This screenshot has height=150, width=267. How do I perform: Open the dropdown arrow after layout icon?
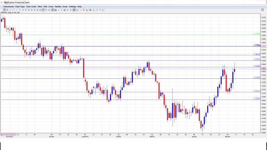tap(77, 10)
